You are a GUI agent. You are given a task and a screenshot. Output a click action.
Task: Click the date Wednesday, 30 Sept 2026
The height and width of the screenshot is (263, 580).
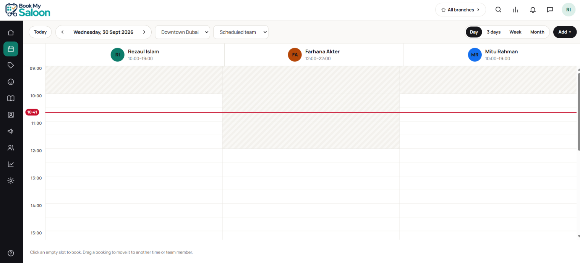[x=103, y=32]
